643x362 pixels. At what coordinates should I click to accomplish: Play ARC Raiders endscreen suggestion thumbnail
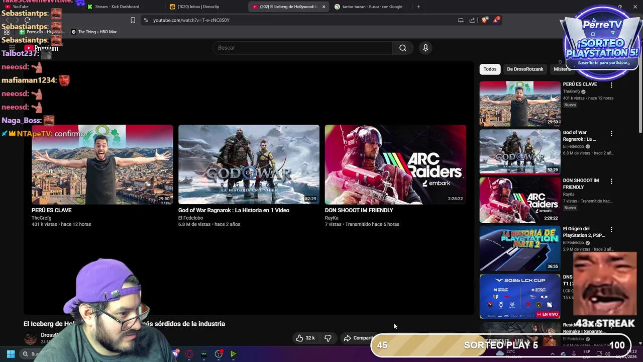395,164
